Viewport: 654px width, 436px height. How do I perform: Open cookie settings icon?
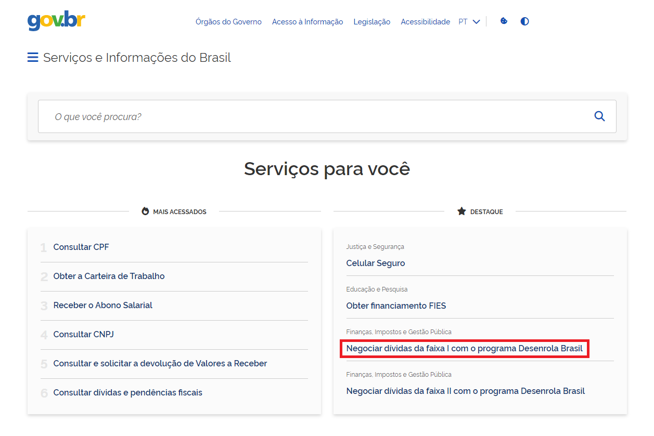(x=504, y=21)
